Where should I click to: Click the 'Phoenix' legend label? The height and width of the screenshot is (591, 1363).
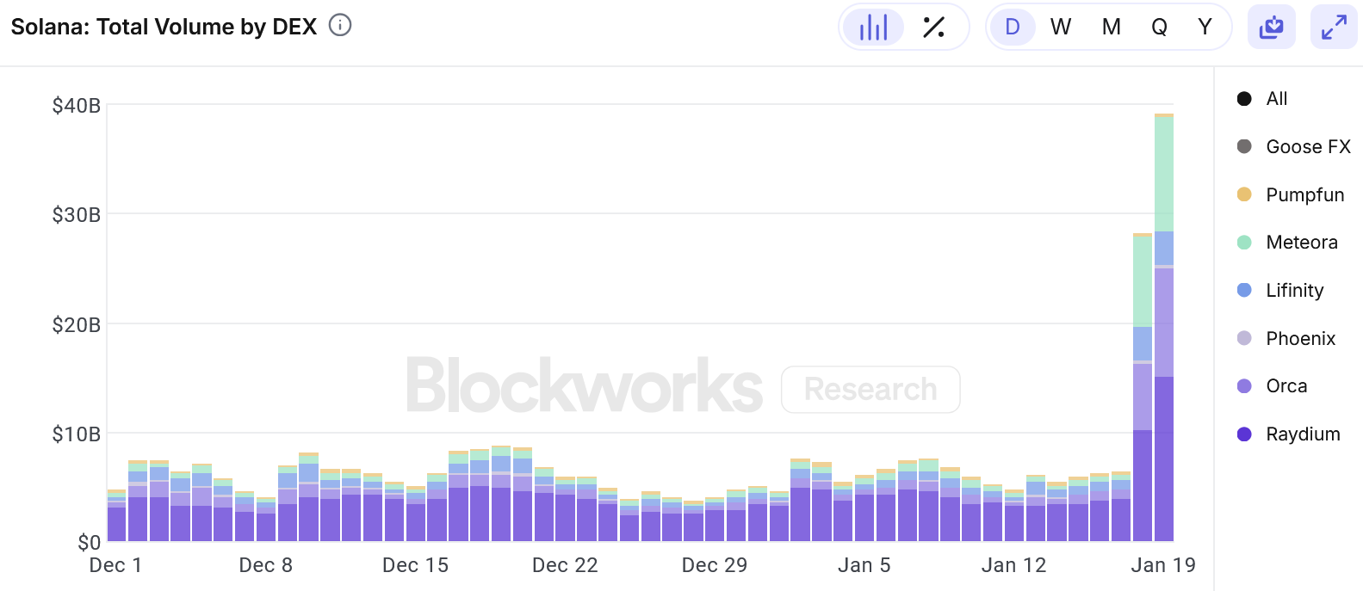(1301, 339)
